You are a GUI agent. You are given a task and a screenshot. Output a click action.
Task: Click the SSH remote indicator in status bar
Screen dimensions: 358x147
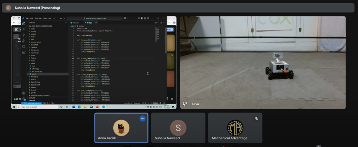[31, 103]
